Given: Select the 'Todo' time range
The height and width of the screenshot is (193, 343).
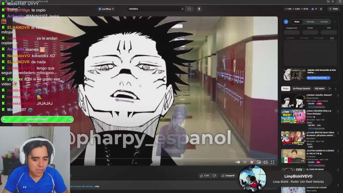Looking at the screenshot, I should coord(332,38).
